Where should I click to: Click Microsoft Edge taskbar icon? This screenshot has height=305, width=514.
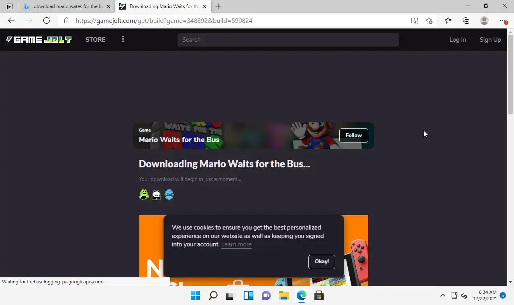coord(301,296)
